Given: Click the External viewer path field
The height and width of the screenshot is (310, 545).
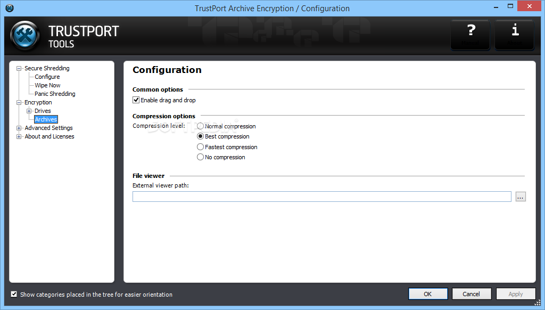Looking at the screenshot, I should pyautogui.click(x=321, y=197).
